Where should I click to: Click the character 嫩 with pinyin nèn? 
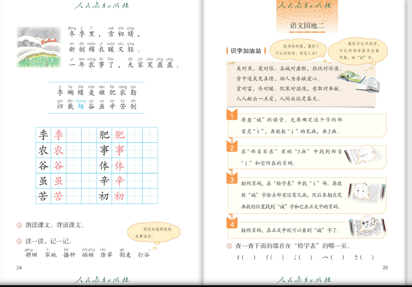tap(102, 93)
